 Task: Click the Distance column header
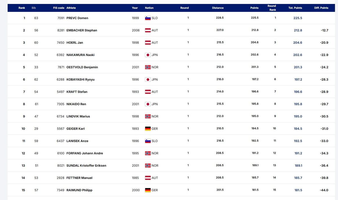(218, 8)
